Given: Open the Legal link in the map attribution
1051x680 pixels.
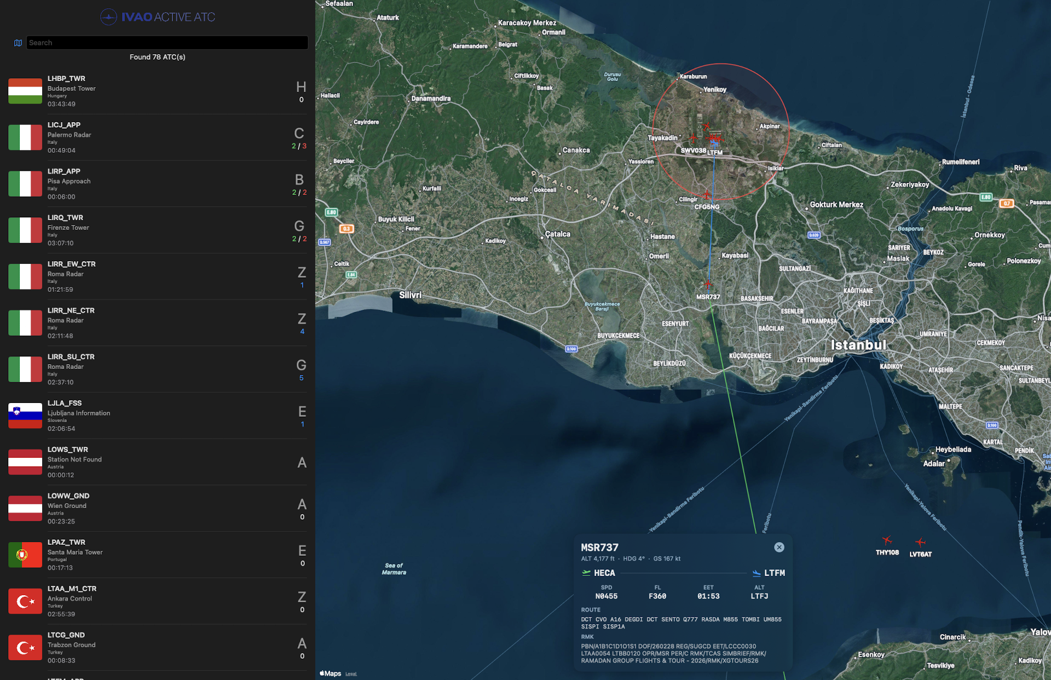Looking at the screenshot, I should pyautogui.click(x=351, y=673).
